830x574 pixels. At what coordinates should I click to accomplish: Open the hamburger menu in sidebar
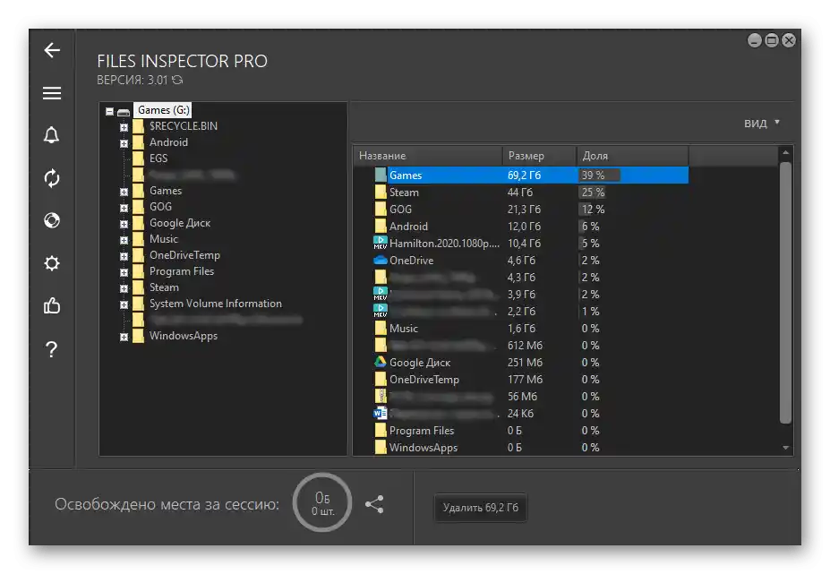(52, 93)
